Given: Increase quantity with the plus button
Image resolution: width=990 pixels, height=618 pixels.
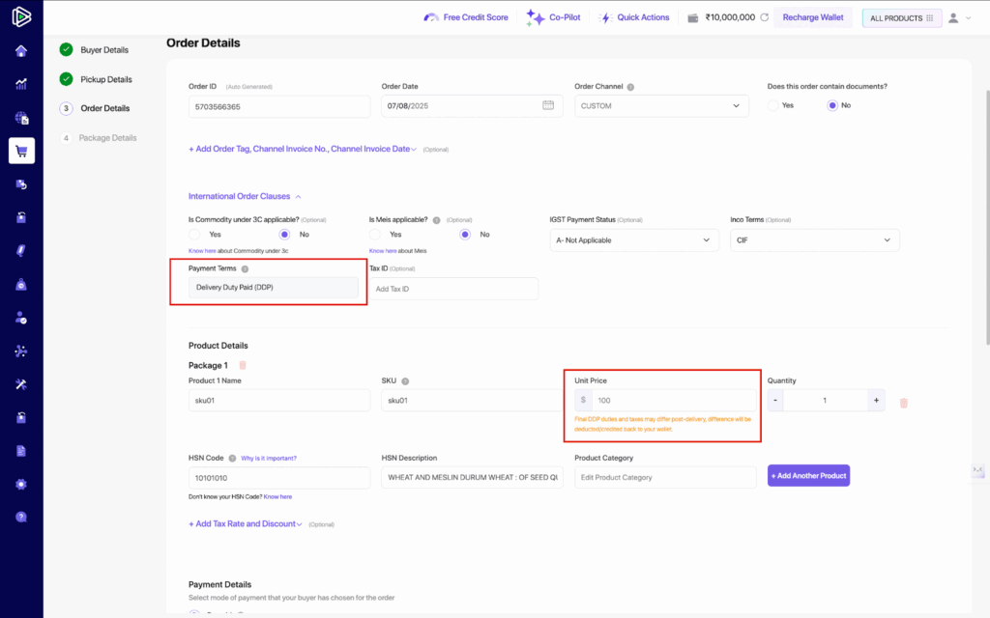Looking at the screenshot, I should tap(876, 400).
